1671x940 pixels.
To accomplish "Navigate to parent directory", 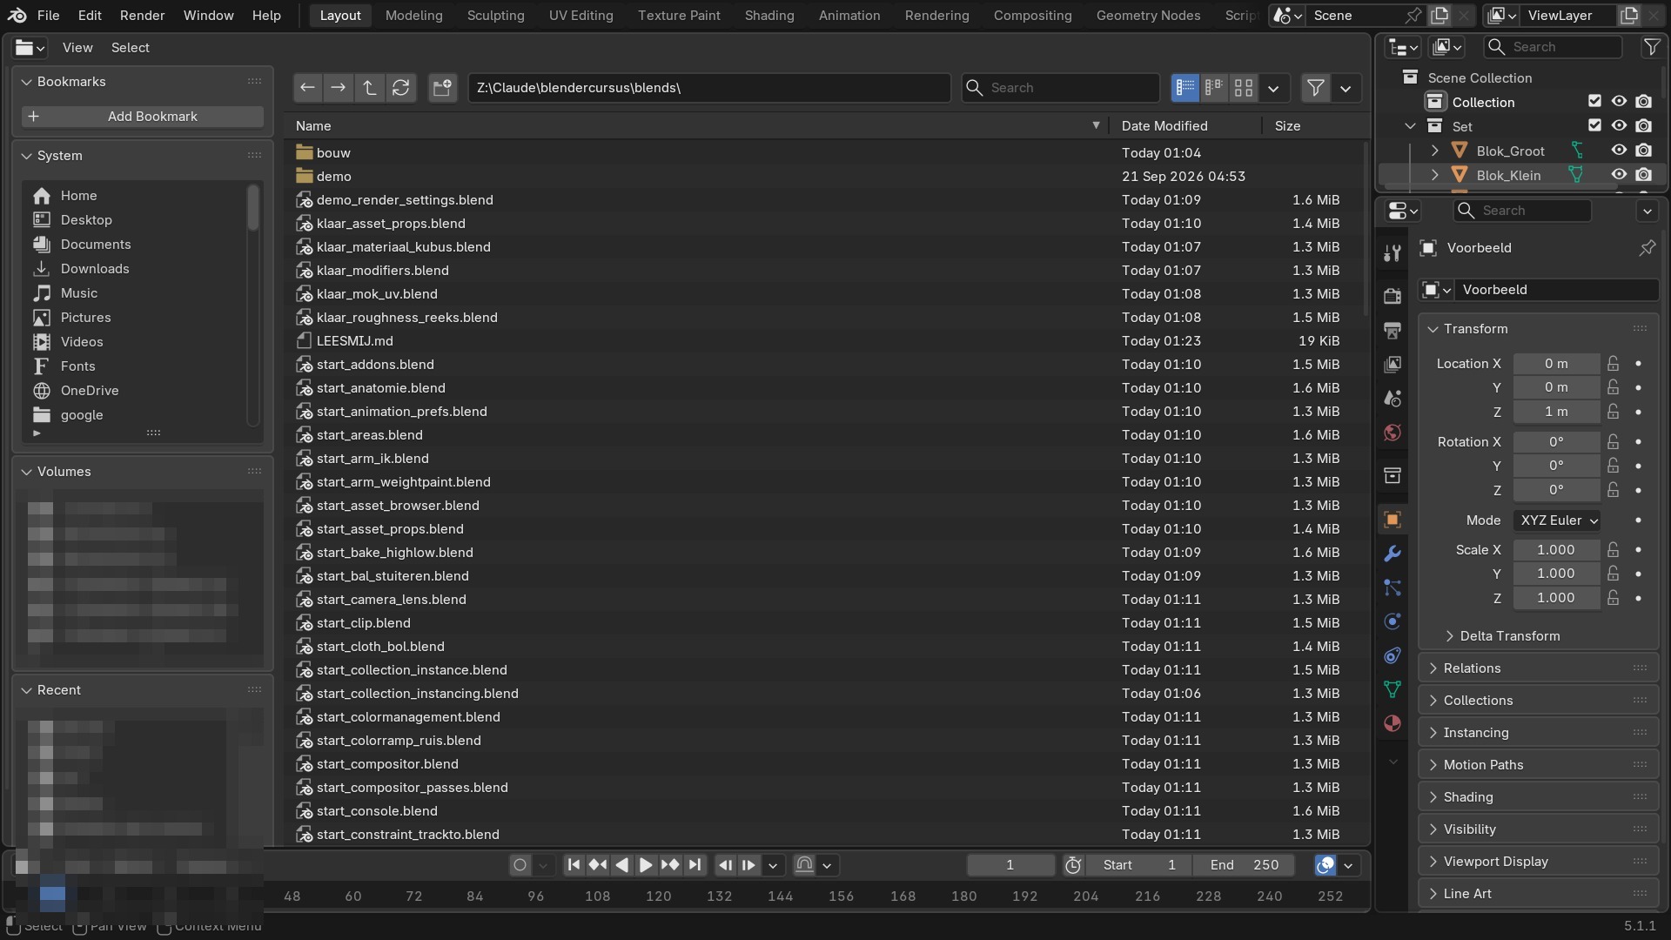I will click(370, 88).
